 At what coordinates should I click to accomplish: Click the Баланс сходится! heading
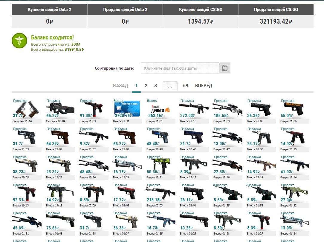click(x=52, y=37)
